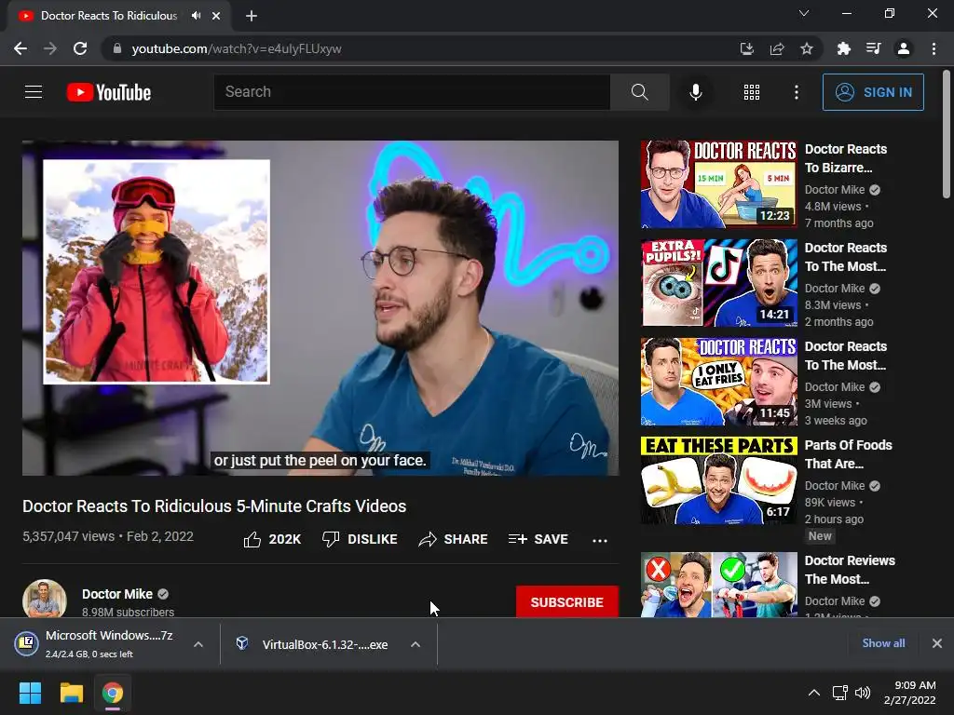Open media controls icon in toolbar
The height and width of the screenshot is (715, 954).
coord(873,48)
